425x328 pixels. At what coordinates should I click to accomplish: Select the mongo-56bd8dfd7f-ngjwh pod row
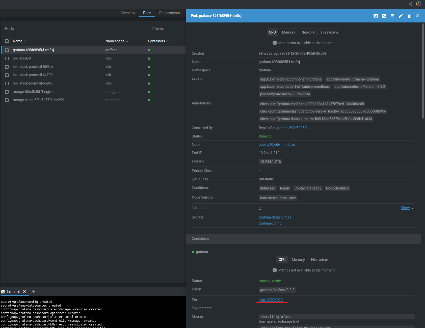[93, 92]
